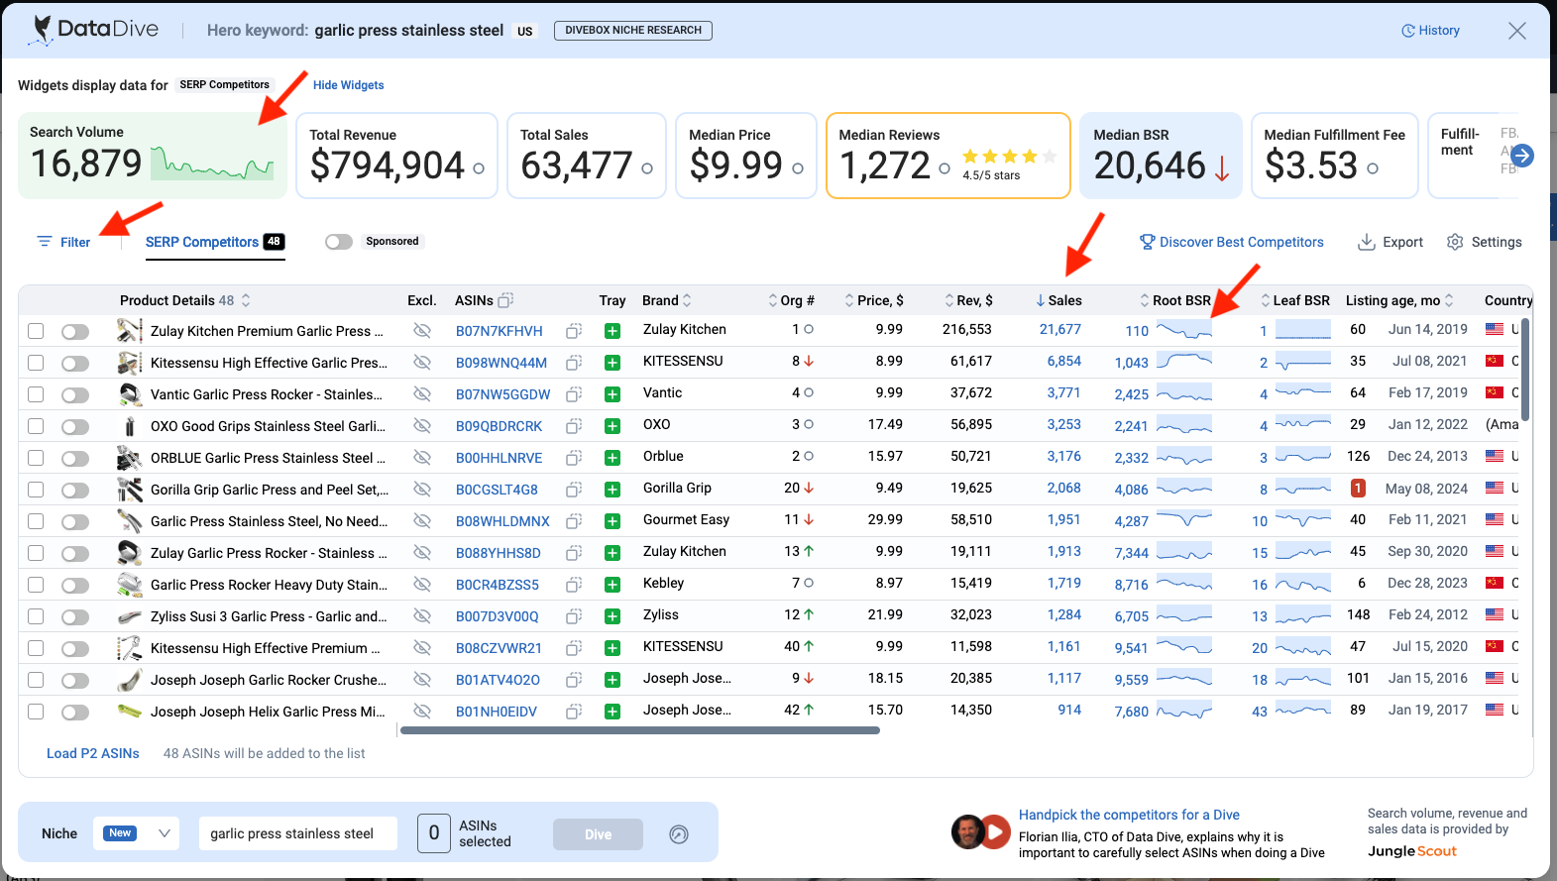1557x881 pixels.
Task: Copy ASIN B098WNQ44M icon
Action: click(x=573, y=363)
